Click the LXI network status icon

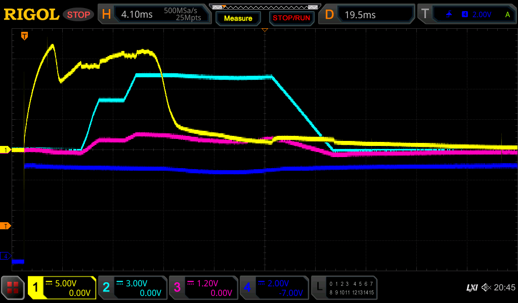click(x=471, y=287)
